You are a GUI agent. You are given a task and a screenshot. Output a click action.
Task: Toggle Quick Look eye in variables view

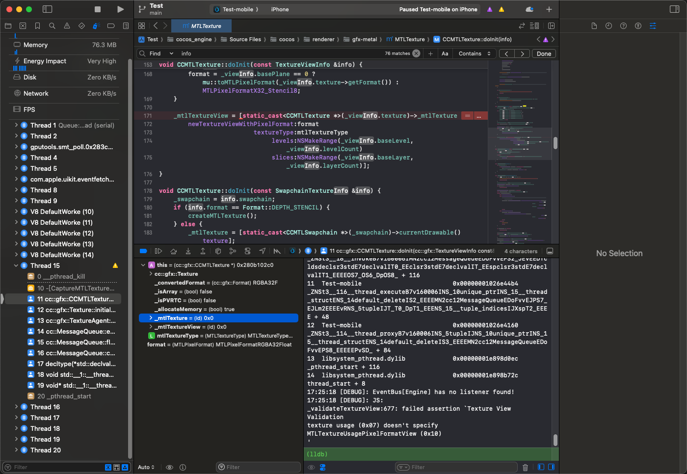pos(169,467)
